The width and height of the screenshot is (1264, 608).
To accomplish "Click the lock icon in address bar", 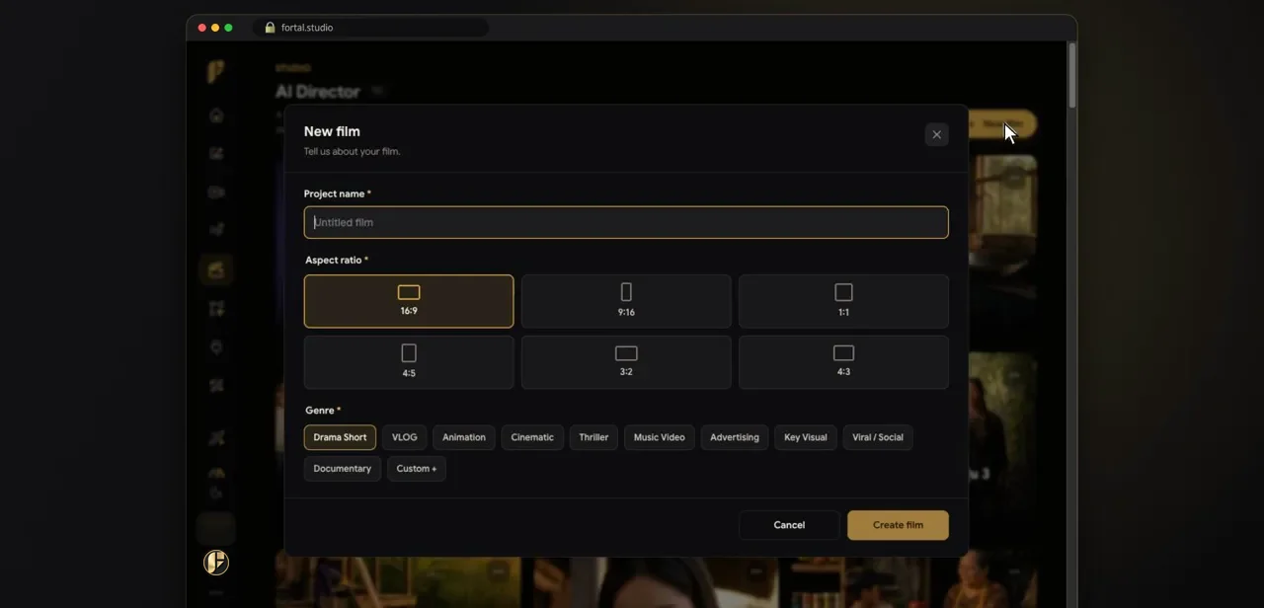I will point(270,28).
